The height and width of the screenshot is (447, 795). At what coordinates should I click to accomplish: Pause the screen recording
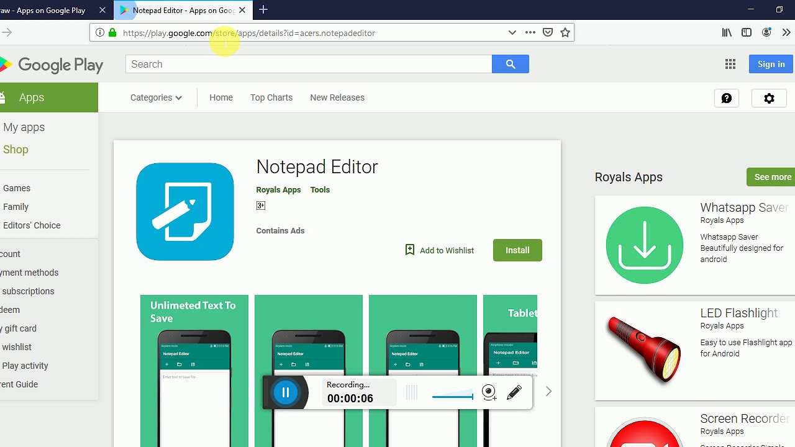pyautogui.click(x=286, y=392)
